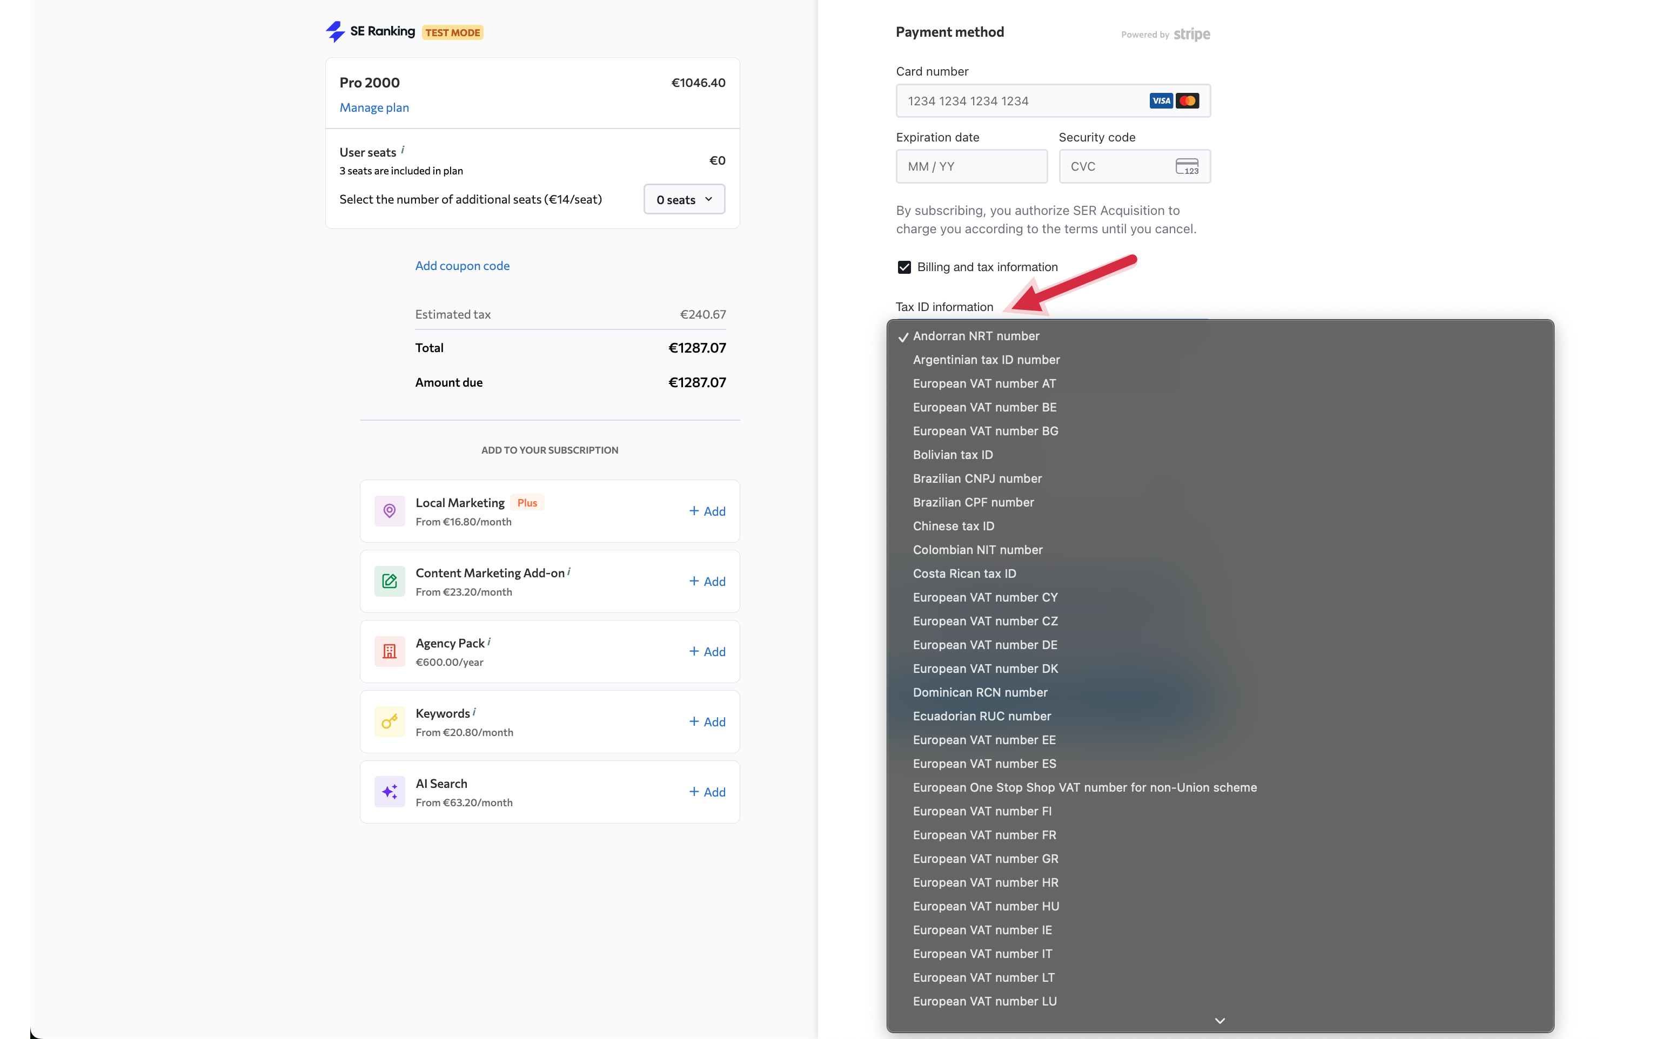Screen dimensions: 1675x1039
Task: Click the Keywords key icon
Action: [x=389, y=721]
